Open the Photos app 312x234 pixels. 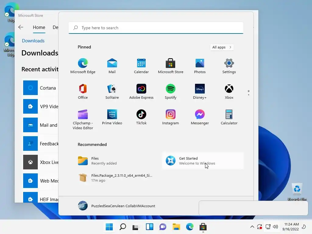coord(200,66)
